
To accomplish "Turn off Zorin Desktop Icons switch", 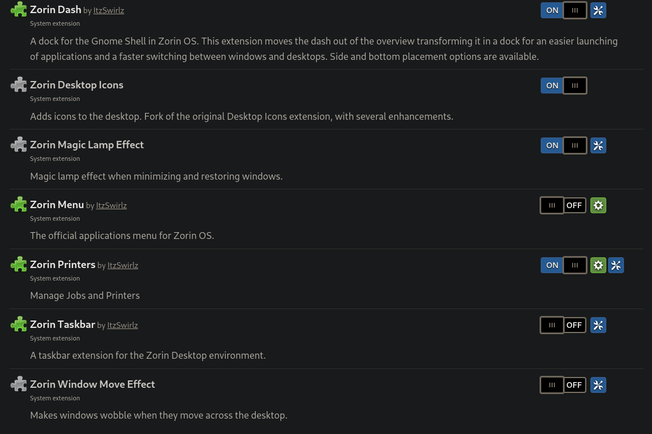I will tap(564, 86).
